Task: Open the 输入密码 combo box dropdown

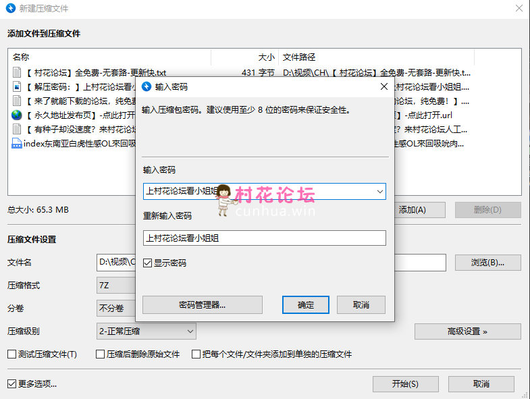Action: [379, 191]
